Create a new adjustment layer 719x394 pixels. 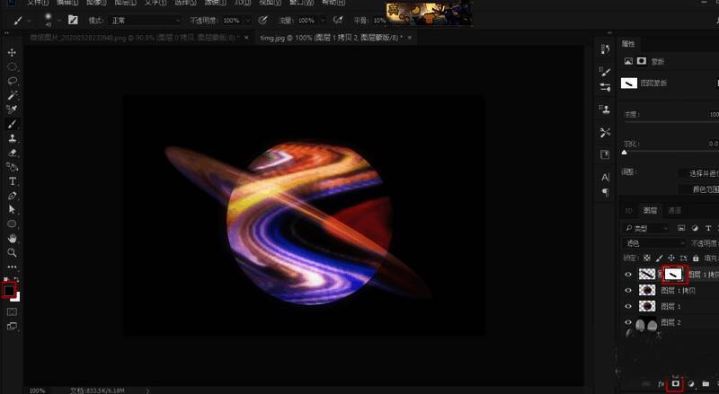click(690, 384)
